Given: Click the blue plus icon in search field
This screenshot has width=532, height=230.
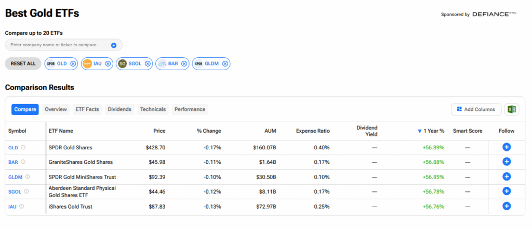Looking at the screenshot, I should coord(114,45).
